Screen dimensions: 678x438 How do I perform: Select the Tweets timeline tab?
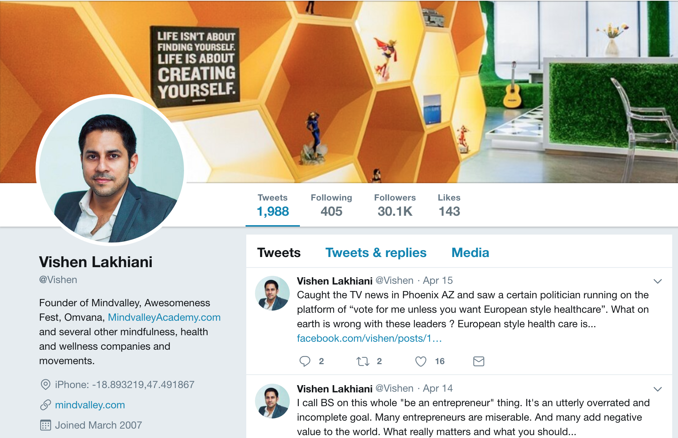point(279,253)
